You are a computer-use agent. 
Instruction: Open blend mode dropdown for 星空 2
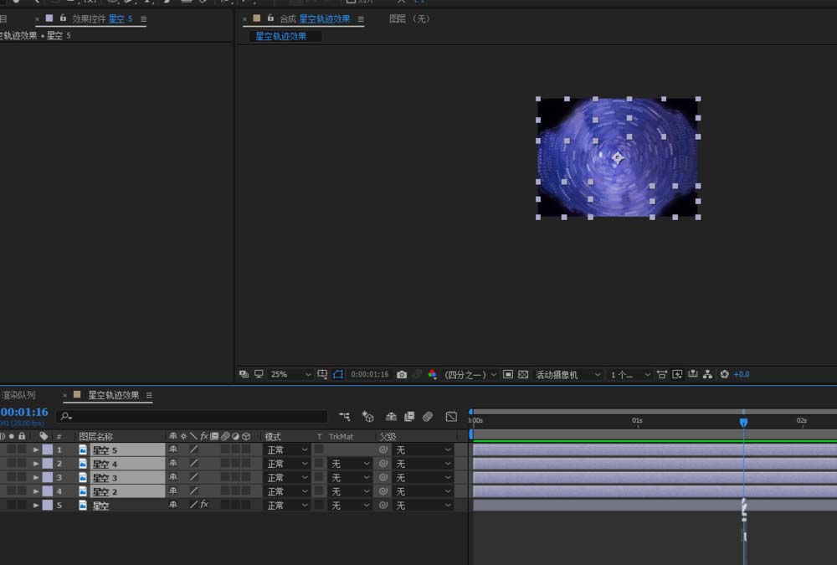pyautogui.click(x=288, y=491)
